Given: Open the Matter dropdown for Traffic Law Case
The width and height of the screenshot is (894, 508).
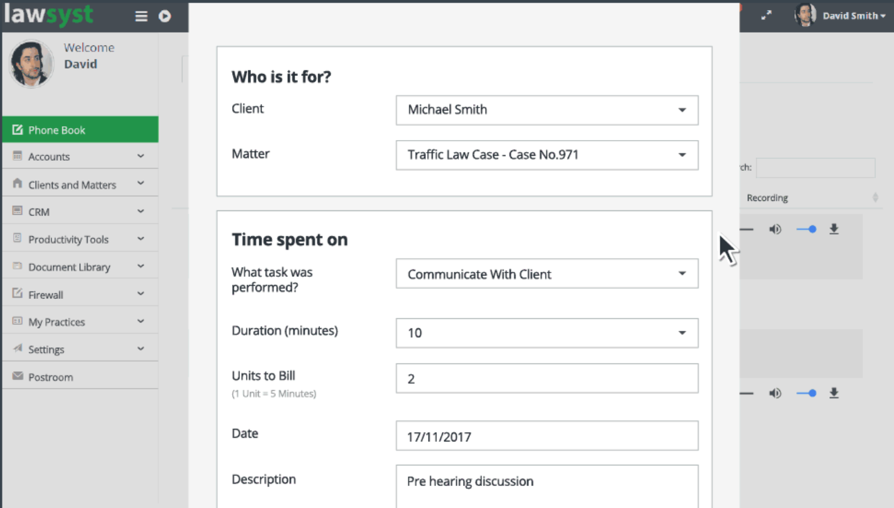Looking at the screenshot, I should tap(546, 155).
